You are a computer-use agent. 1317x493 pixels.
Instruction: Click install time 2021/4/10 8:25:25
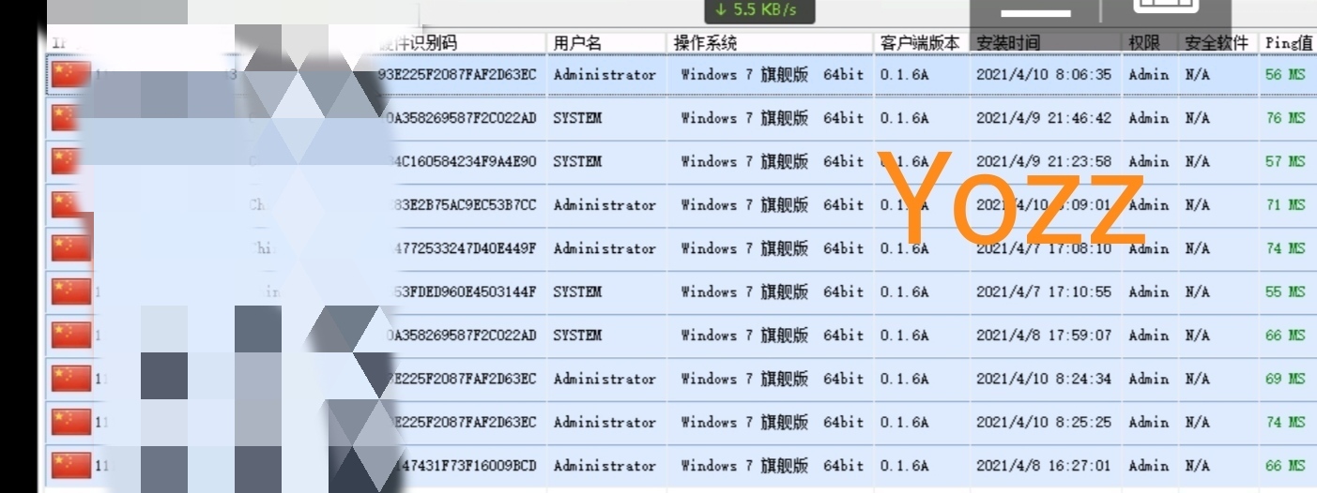point(1044,422)
